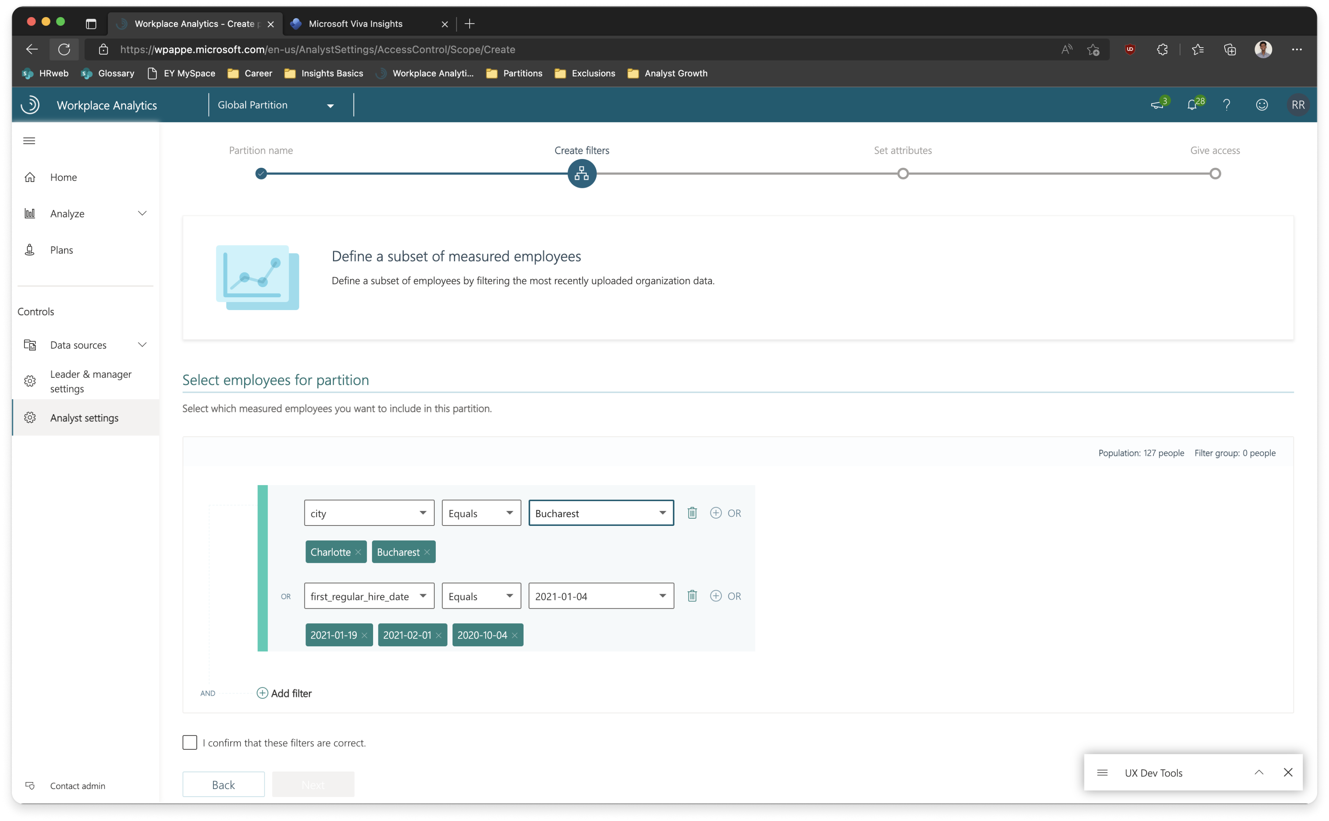The image size is (1329, 821).
Task: Click the Back button
Action: click(x=223, y=784)
